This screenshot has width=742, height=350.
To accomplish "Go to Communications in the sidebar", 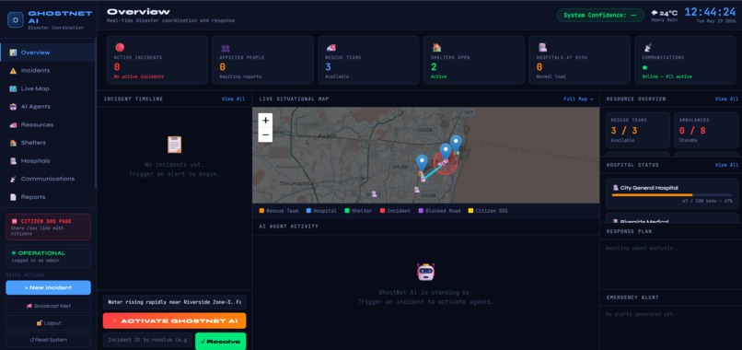I will (x=47, y=179).
